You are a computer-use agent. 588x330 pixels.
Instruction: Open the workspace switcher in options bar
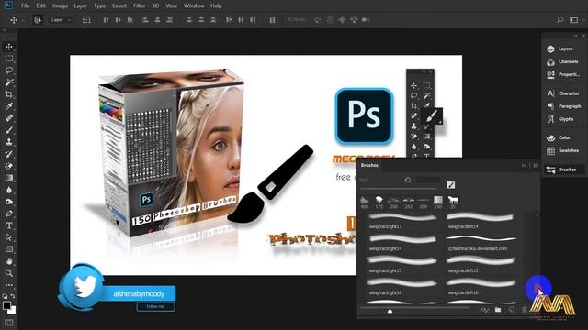(x=573, y=19)
